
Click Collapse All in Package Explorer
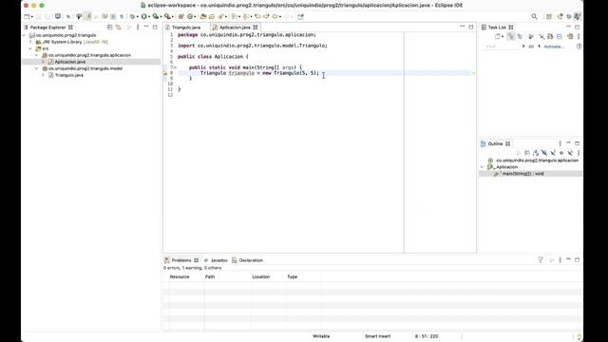coord(110,28)
